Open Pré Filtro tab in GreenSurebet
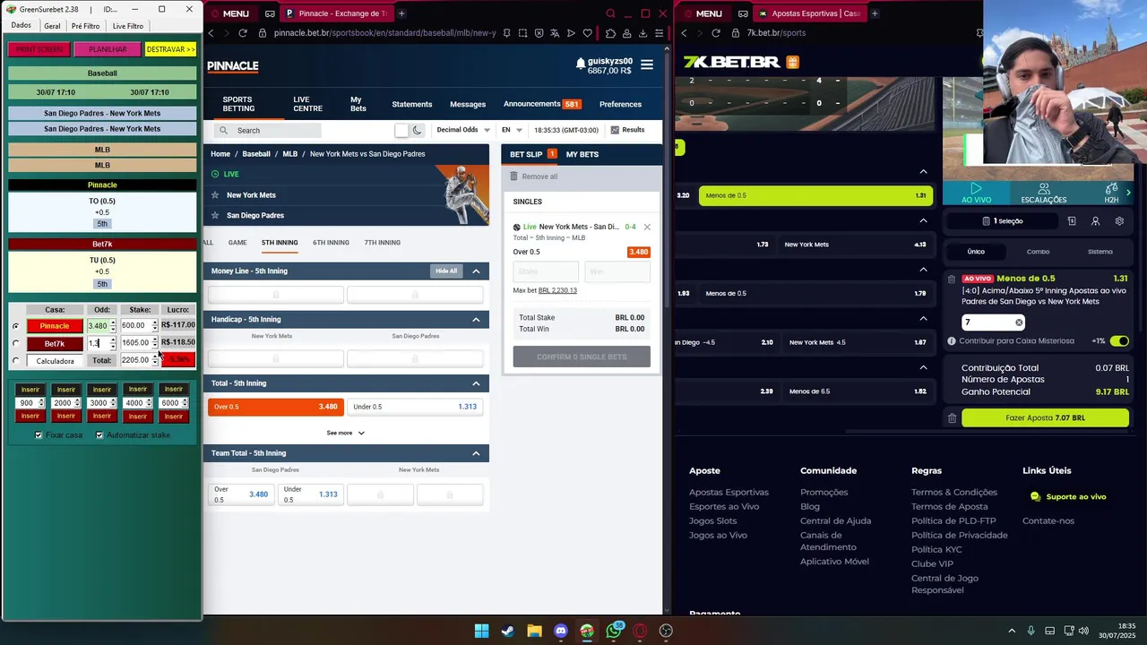 tap(86, 26)
